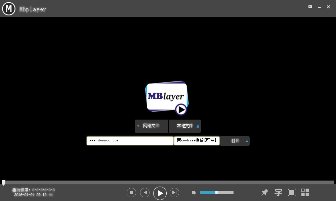This screenshot has width=336, height=201.
Task: Open the playlist grid icon
Action: coord(305,192)
